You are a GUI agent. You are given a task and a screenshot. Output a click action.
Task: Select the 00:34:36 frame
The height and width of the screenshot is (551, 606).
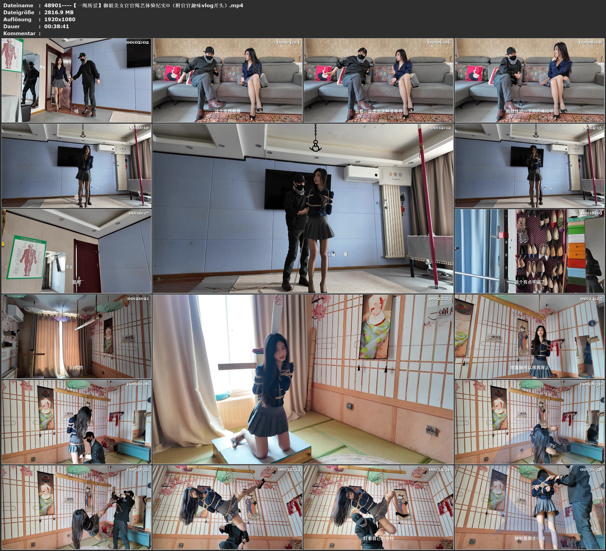[x=378, y=507]
